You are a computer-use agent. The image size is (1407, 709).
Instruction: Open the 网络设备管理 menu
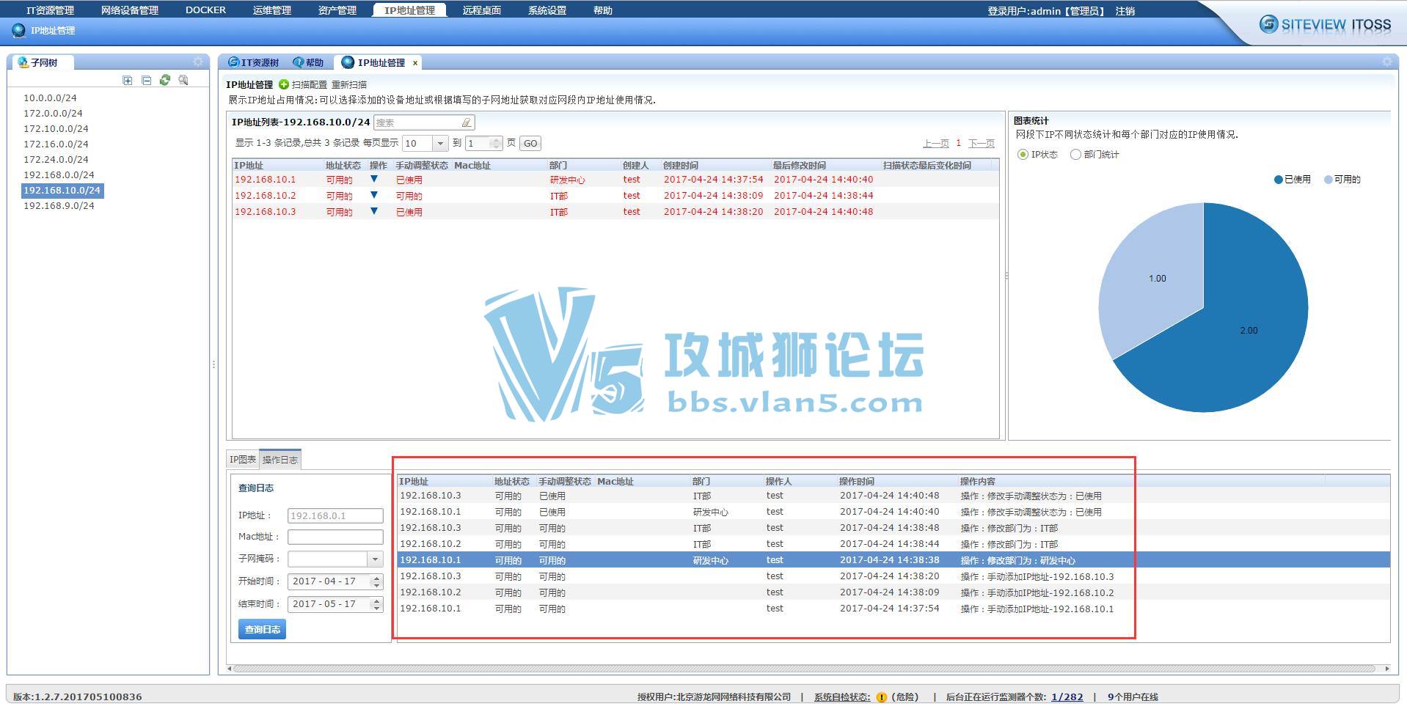tap(130, 10)
